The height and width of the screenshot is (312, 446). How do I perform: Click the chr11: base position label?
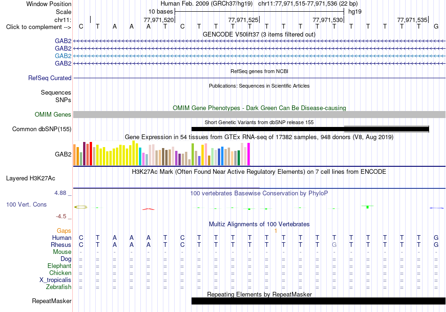(x=63, y=20)
